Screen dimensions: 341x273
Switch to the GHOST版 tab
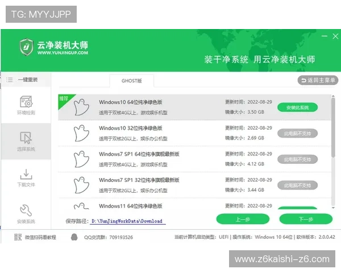(x=132, y=81)
